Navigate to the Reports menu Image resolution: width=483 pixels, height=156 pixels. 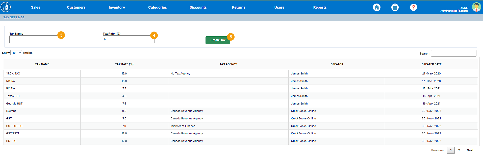pyautogui.click(x=320, y=7)
